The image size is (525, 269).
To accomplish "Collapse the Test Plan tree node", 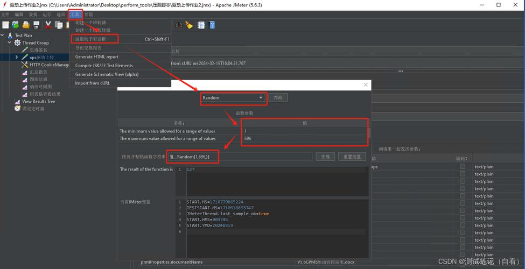I will (2, 35).
